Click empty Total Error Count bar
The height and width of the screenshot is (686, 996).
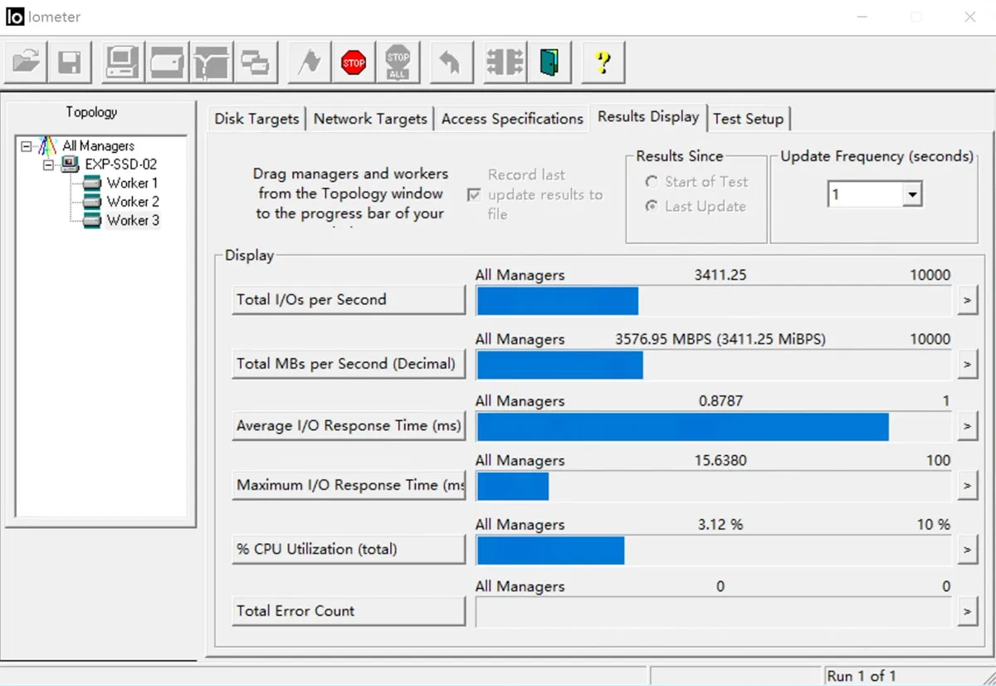tap(714, 612)
